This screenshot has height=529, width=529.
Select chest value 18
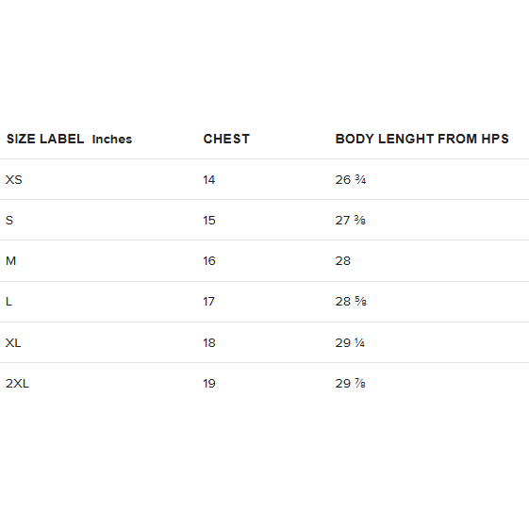[208, 343]
